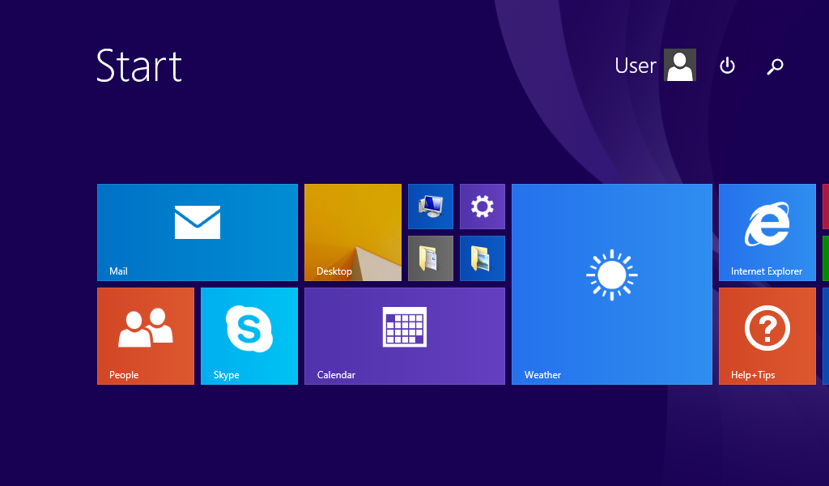This screenshot has width=829, height=486.
Task: Open Search with the magnifier icon
Action: tap(775, 66)
